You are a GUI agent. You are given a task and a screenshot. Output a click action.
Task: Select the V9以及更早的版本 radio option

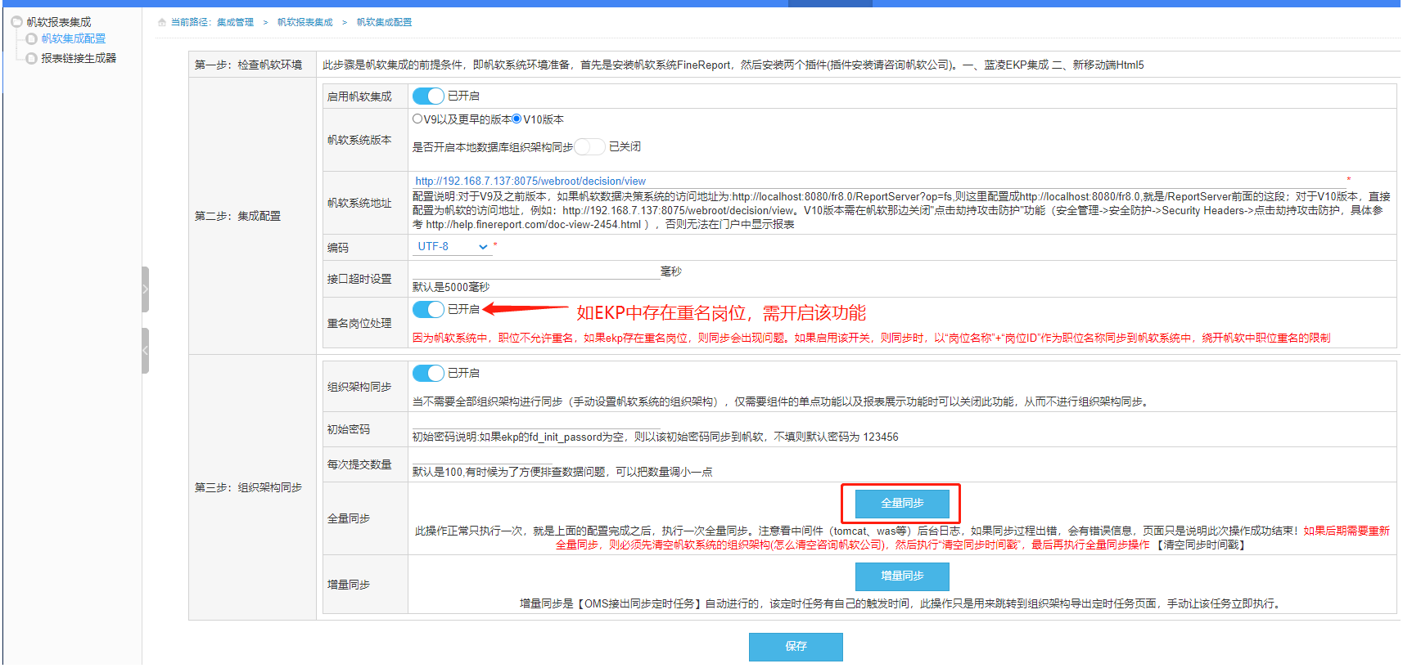point(417,119)
